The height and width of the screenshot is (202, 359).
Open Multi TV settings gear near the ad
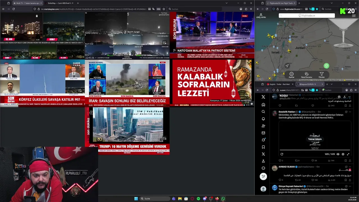pyautogui.click(x=252, y=104)
